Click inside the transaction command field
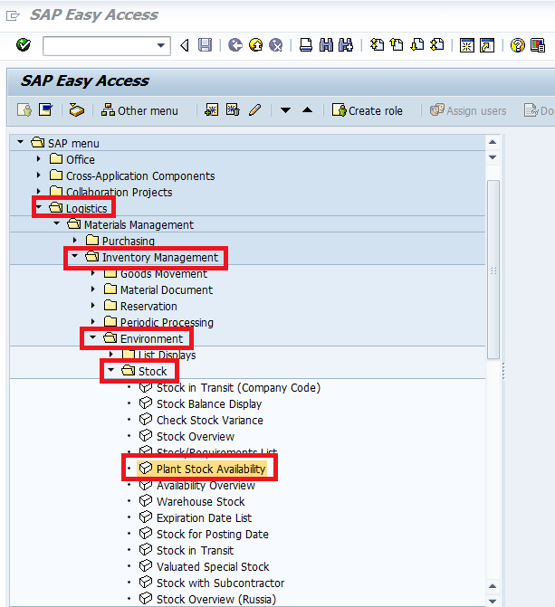The height and width of the screenshot is (607, 555). tap(98, 45)
